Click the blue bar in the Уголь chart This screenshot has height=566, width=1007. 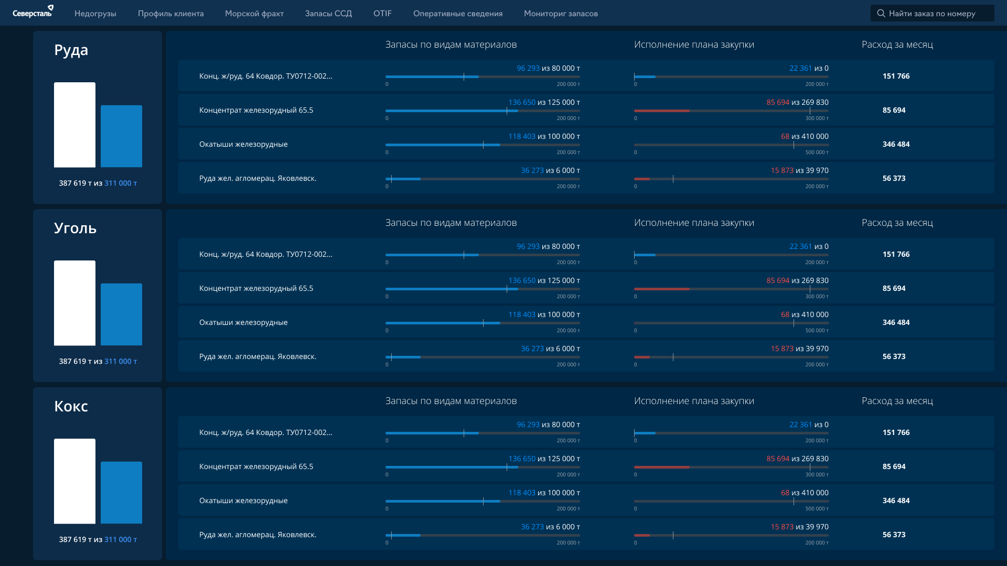(x=121, y=314)
